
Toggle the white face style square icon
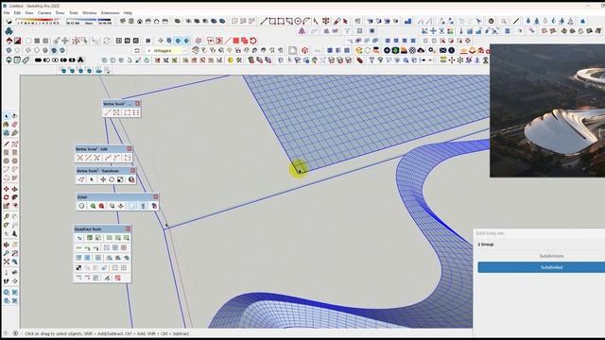28,41
